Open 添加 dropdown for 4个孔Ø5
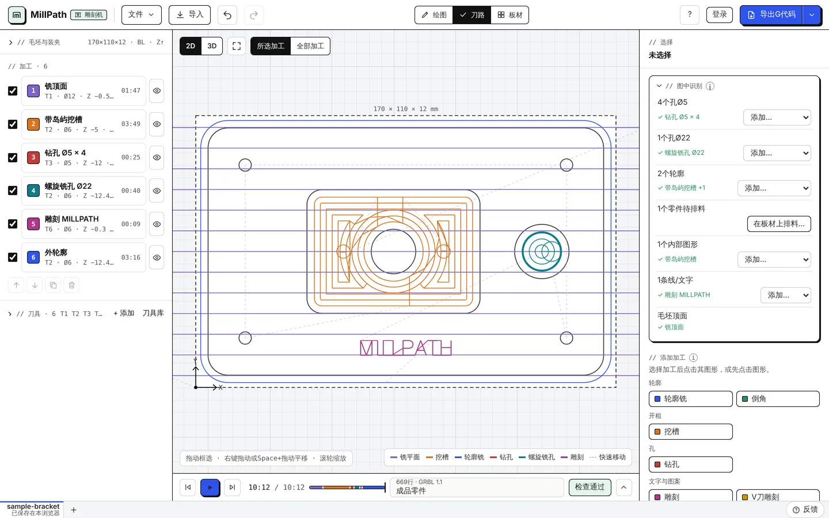Viewport: 829px width, 518px height. (x=777, y=117)
